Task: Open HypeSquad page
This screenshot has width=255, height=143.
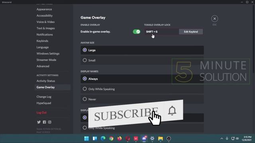Action: [44, 103]
